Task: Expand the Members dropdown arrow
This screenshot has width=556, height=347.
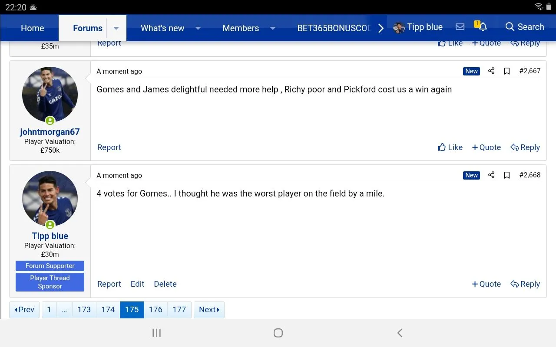Action: tap(273, 28)
